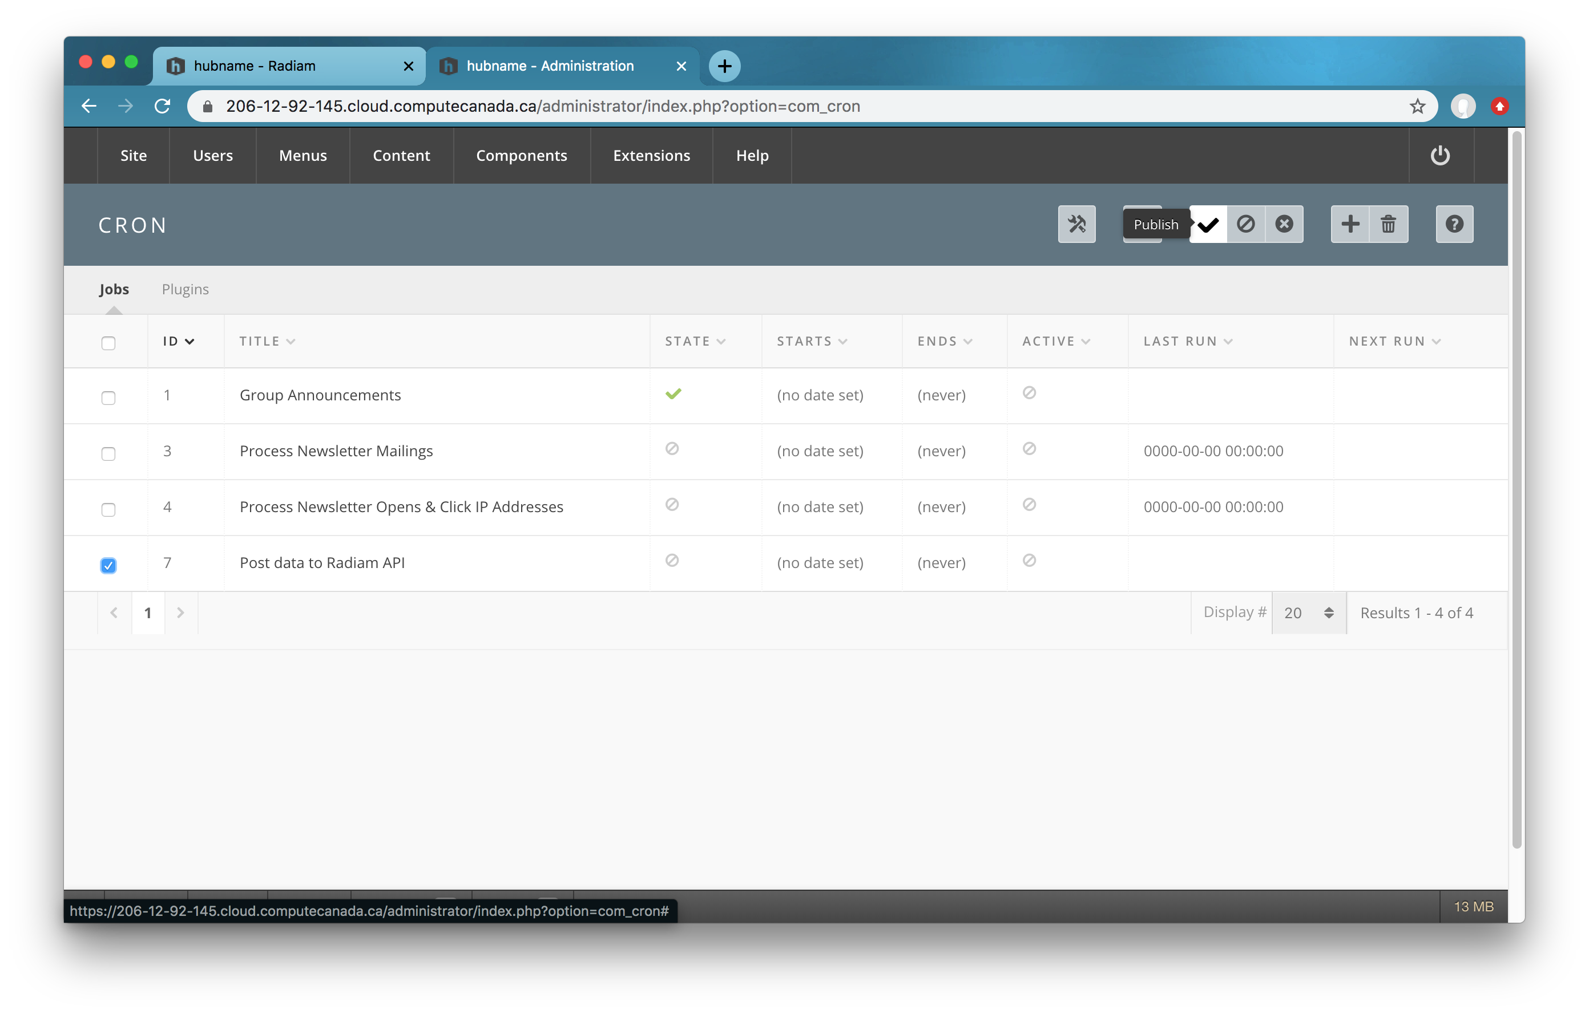Viewport: 1589px width, 1014px height.
Task: Sort table by ID column
Action: [178, 342]
